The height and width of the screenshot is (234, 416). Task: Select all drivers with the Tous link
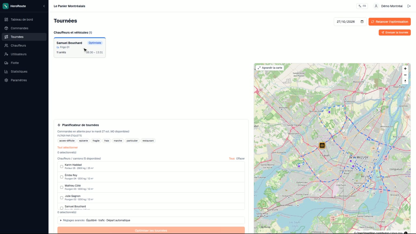[232, 159]
